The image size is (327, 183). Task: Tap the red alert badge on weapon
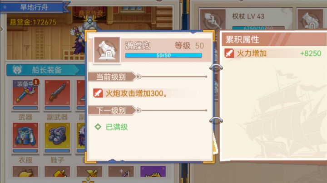tap(36, 82)
